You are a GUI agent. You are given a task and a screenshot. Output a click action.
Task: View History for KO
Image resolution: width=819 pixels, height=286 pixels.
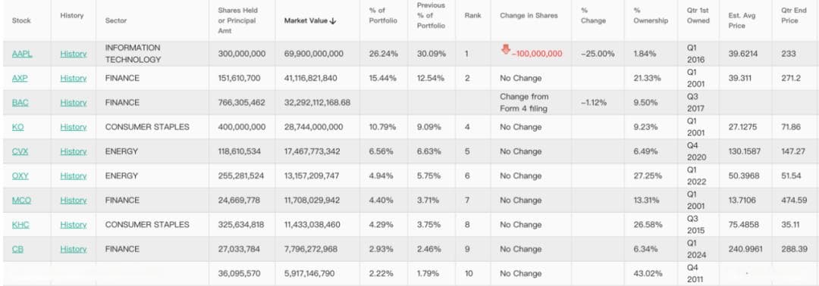(73, 127)
